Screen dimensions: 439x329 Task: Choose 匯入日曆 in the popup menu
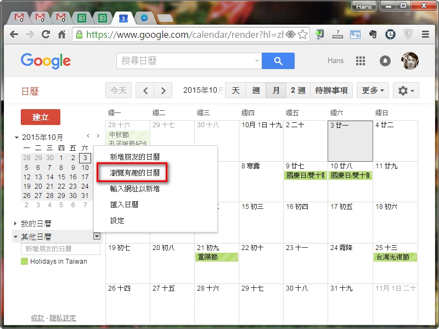[124, 205]
